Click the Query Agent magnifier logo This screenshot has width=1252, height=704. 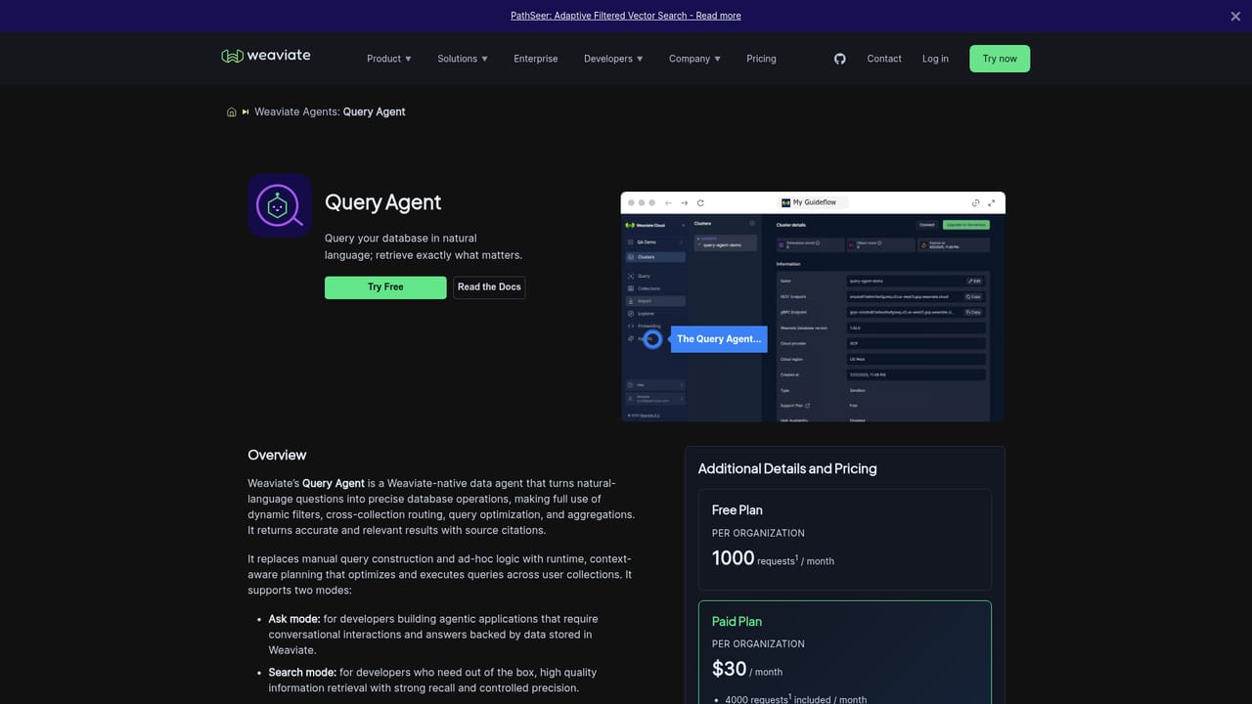280,205
